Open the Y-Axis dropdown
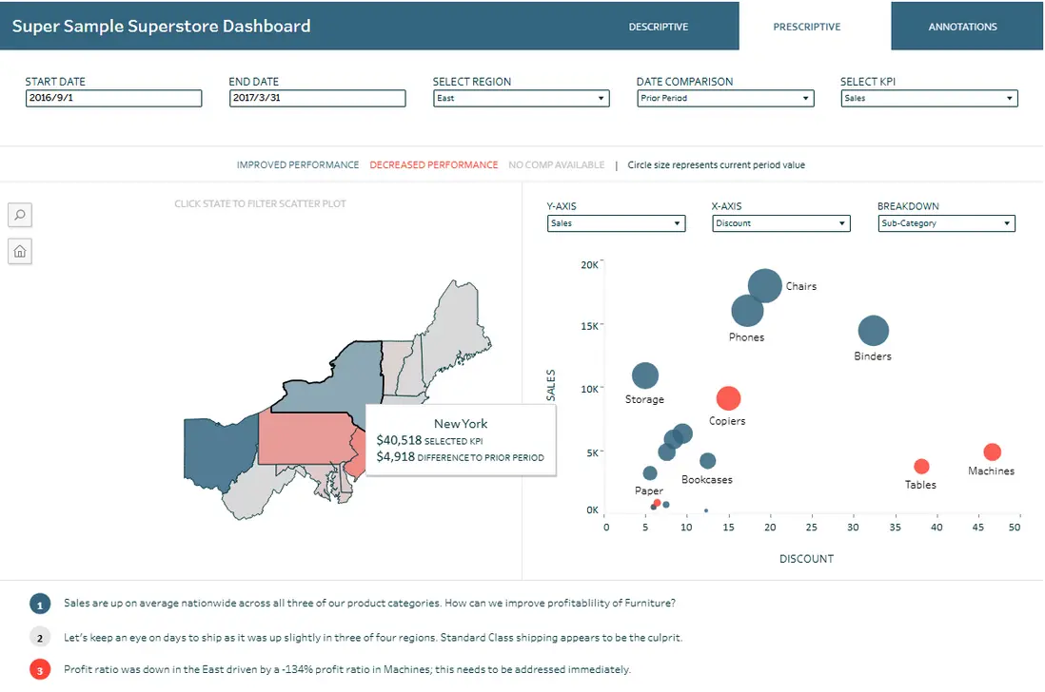This screenshot has width=1045, height=692. tap(616, 223)
